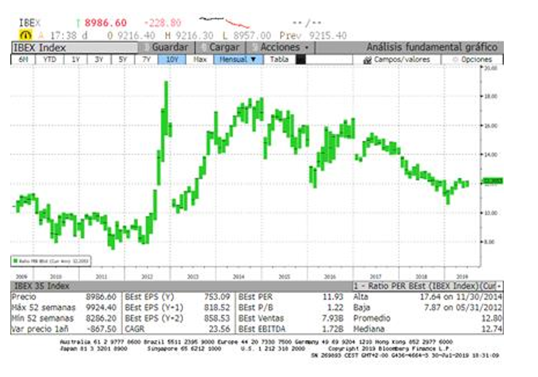Click the intraday sparkline mini chart
Viewport: 538px width, 377px height.
(225, 22)
